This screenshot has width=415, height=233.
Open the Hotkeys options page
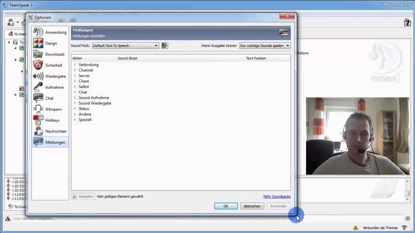click(x=50, y=120)
